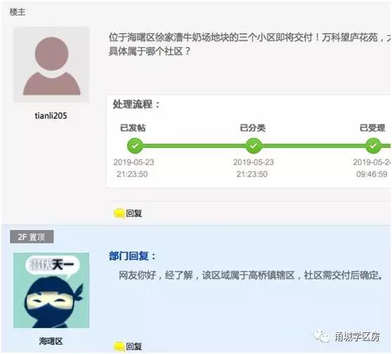Click the green progress line between 已发帖 and 已分类
Viewport: 392px width, 354px height.
(x=195, y=146)
